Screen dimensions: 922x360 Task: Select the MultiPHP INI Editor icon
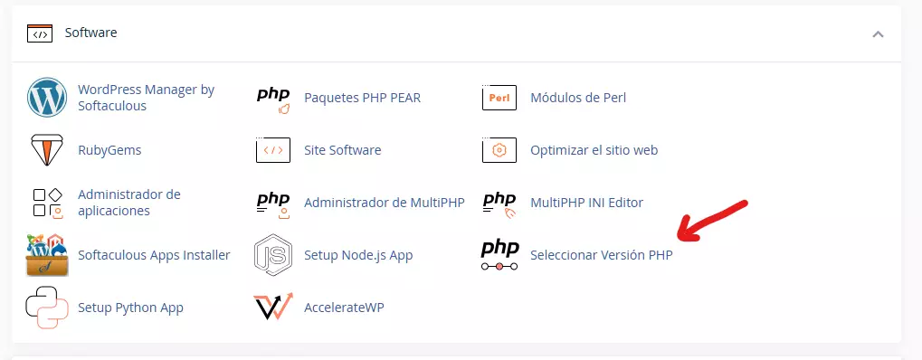click(x=499, y=205)
